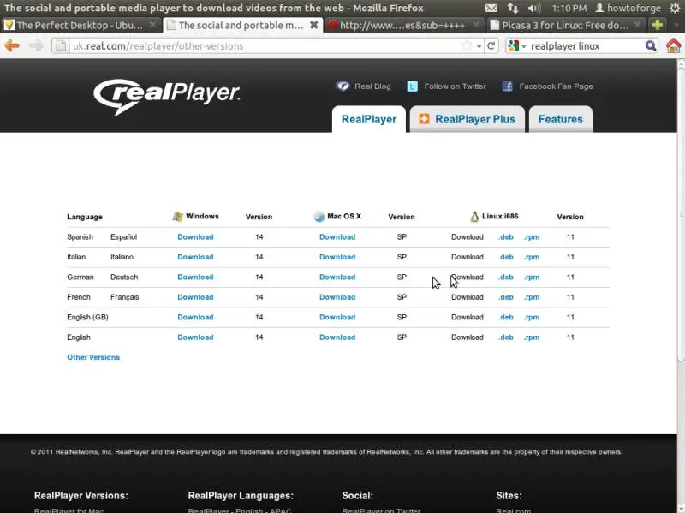
Task: Click the Facebook icon
Action: coord(507,86)
